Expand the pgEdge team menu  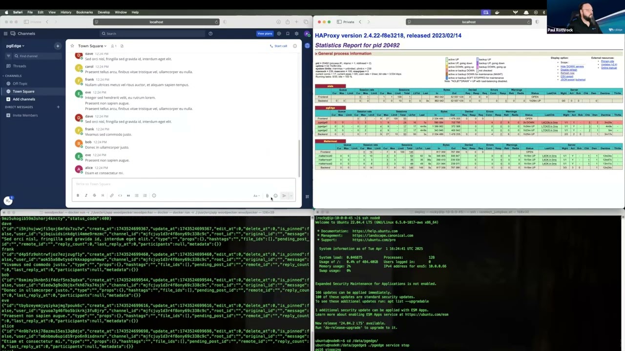point(15,46)
